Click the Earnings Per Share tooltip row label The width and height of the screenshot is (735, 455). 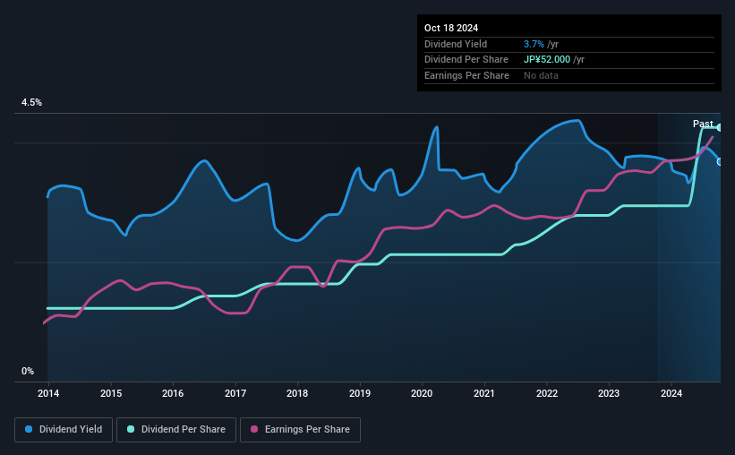[x=466, y=75]
